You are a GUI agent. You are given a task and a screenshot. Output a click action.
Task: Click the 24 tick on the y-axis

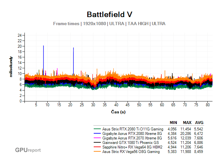click(20, 35)
